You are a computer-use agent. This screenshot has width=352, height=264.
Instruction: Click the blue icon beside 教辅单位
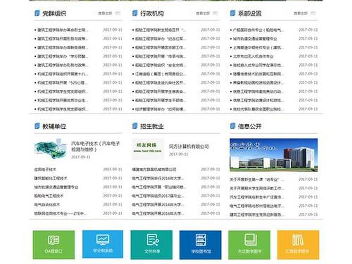tap(37, 126)
